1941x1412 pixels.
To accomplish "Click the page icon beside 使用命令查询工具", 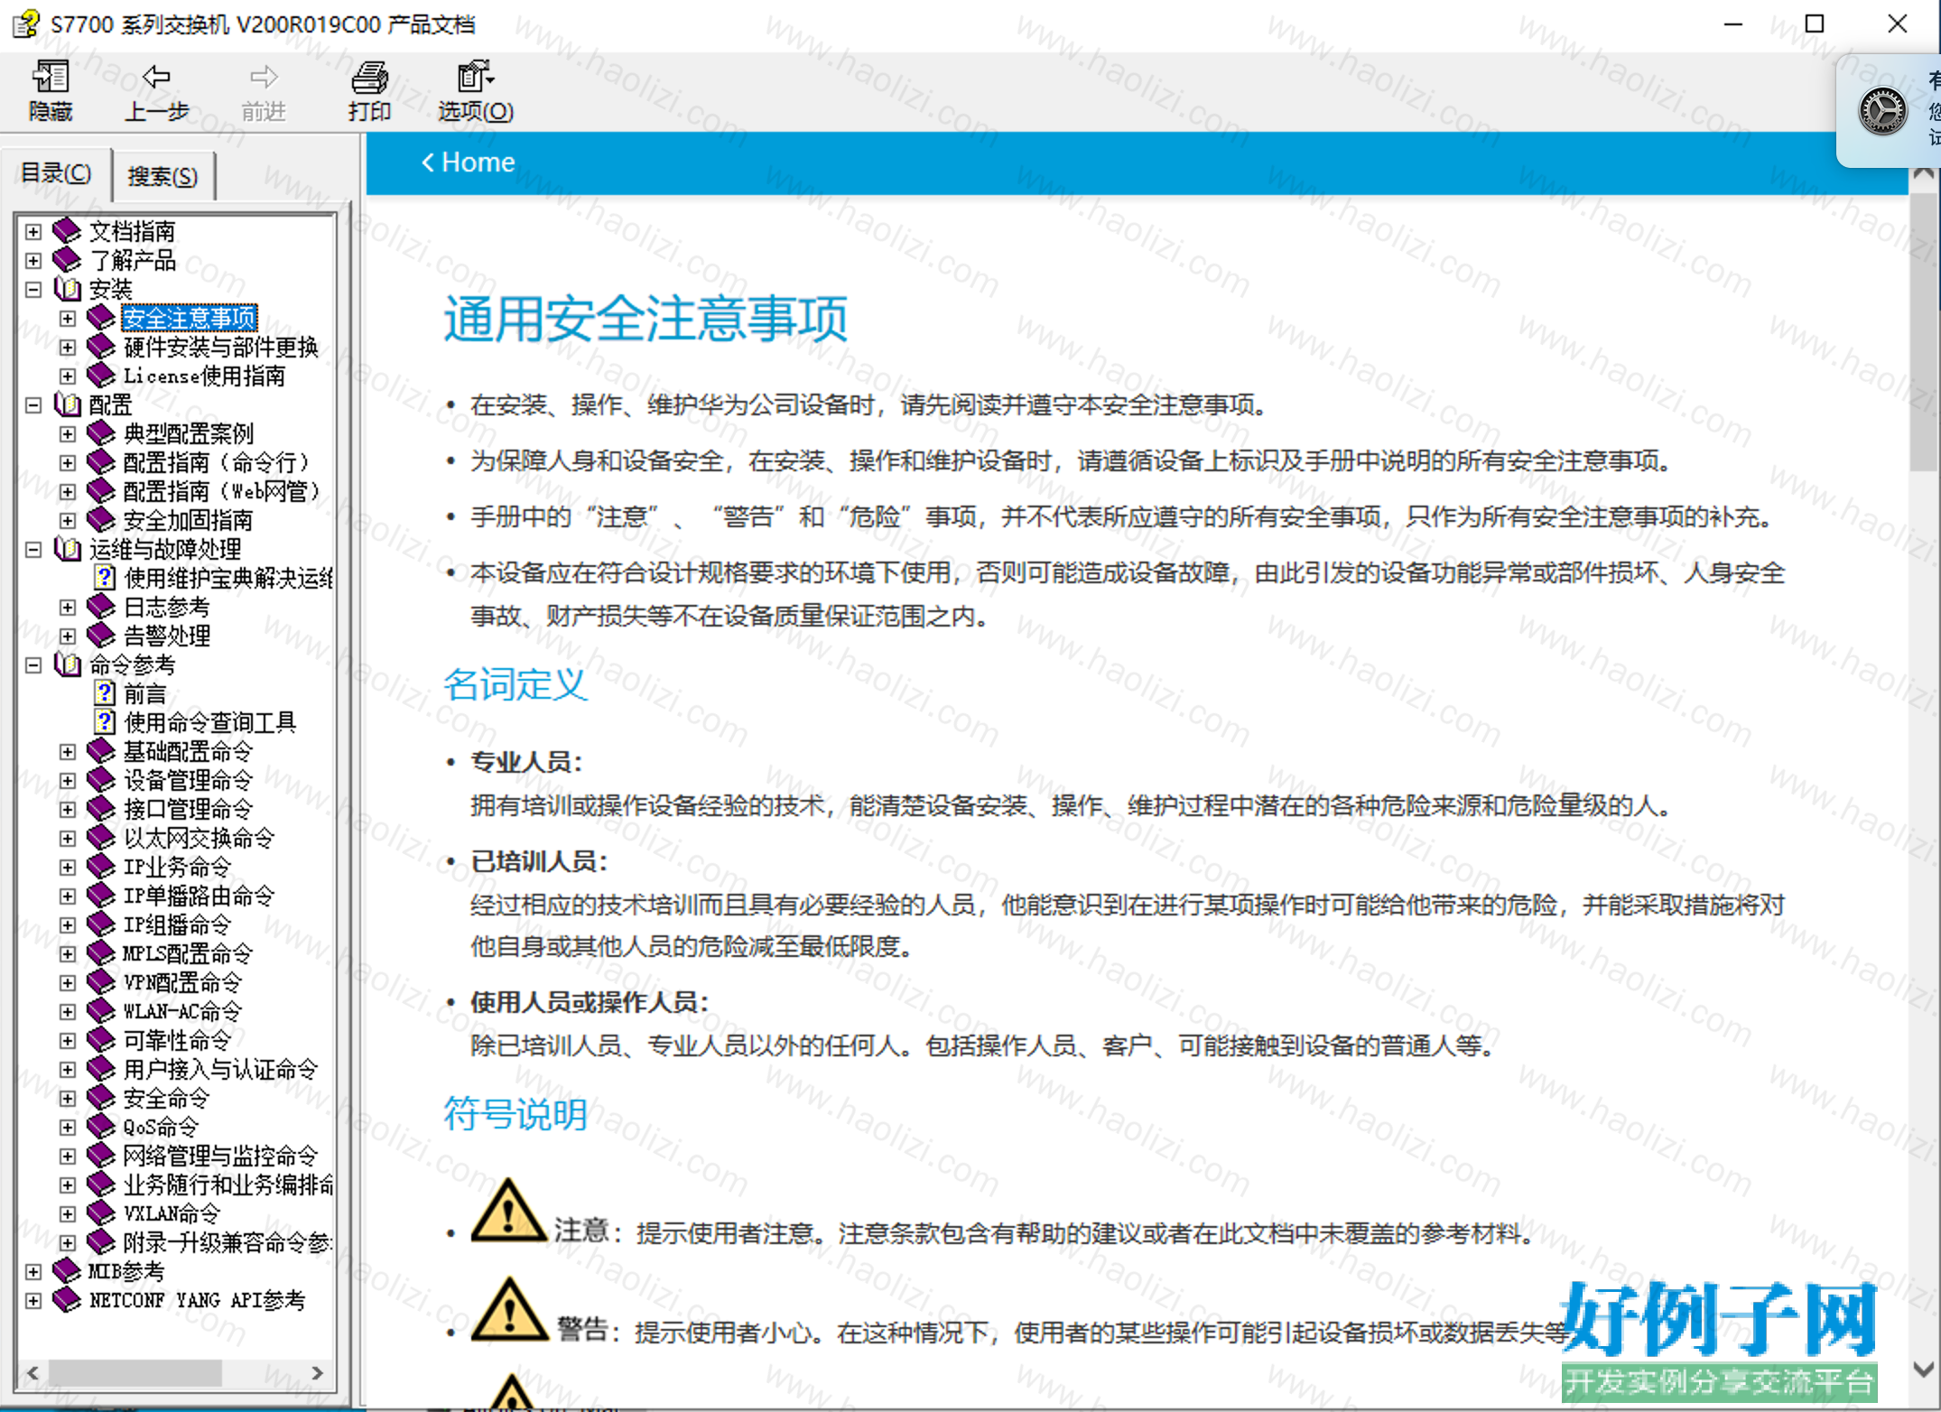I will coord(105,722).
